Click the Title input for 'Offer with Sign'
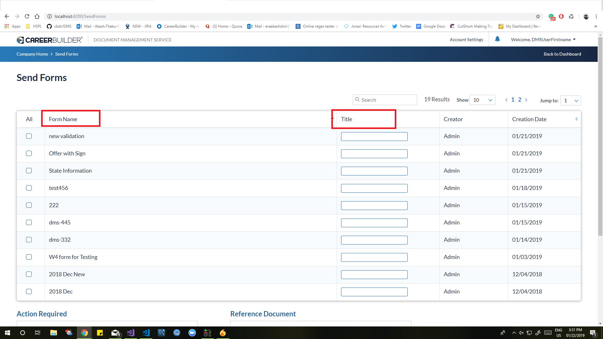The image size is (603, 339). point(374,154)
